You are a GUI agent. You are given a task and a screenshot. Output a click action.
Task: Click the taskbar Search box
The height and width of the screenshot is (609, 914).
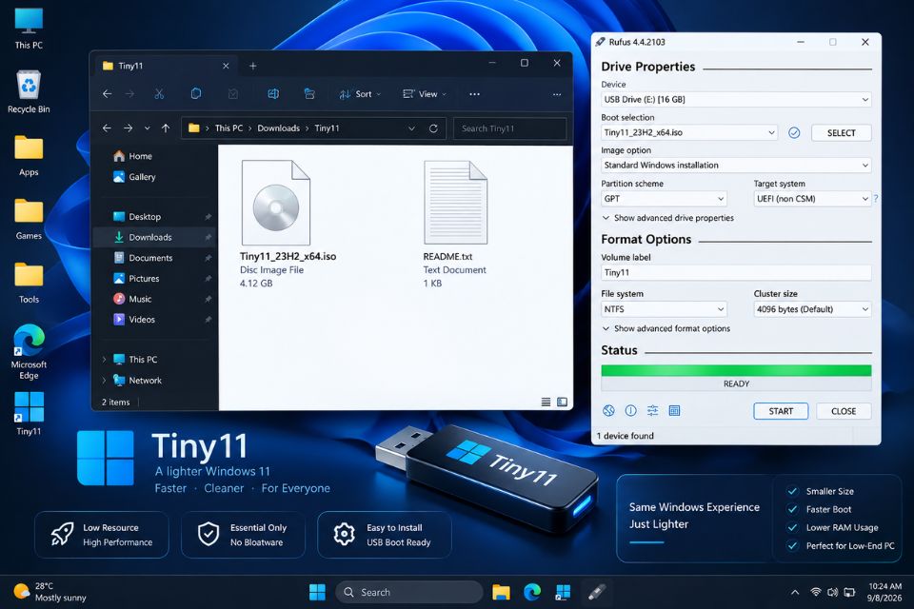click(x=408, y=592)
